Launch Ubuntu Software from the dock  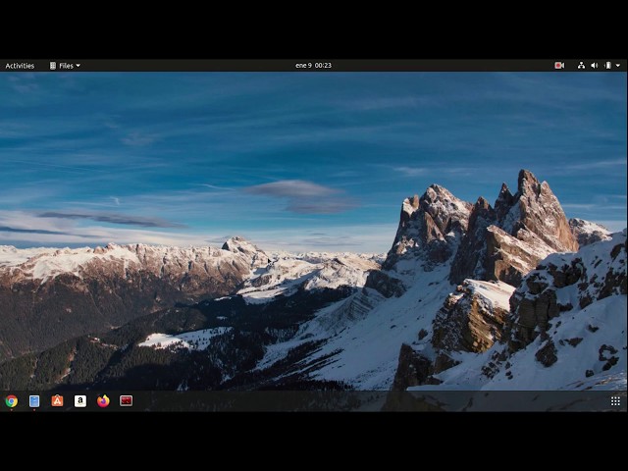(x=57, y=401)
